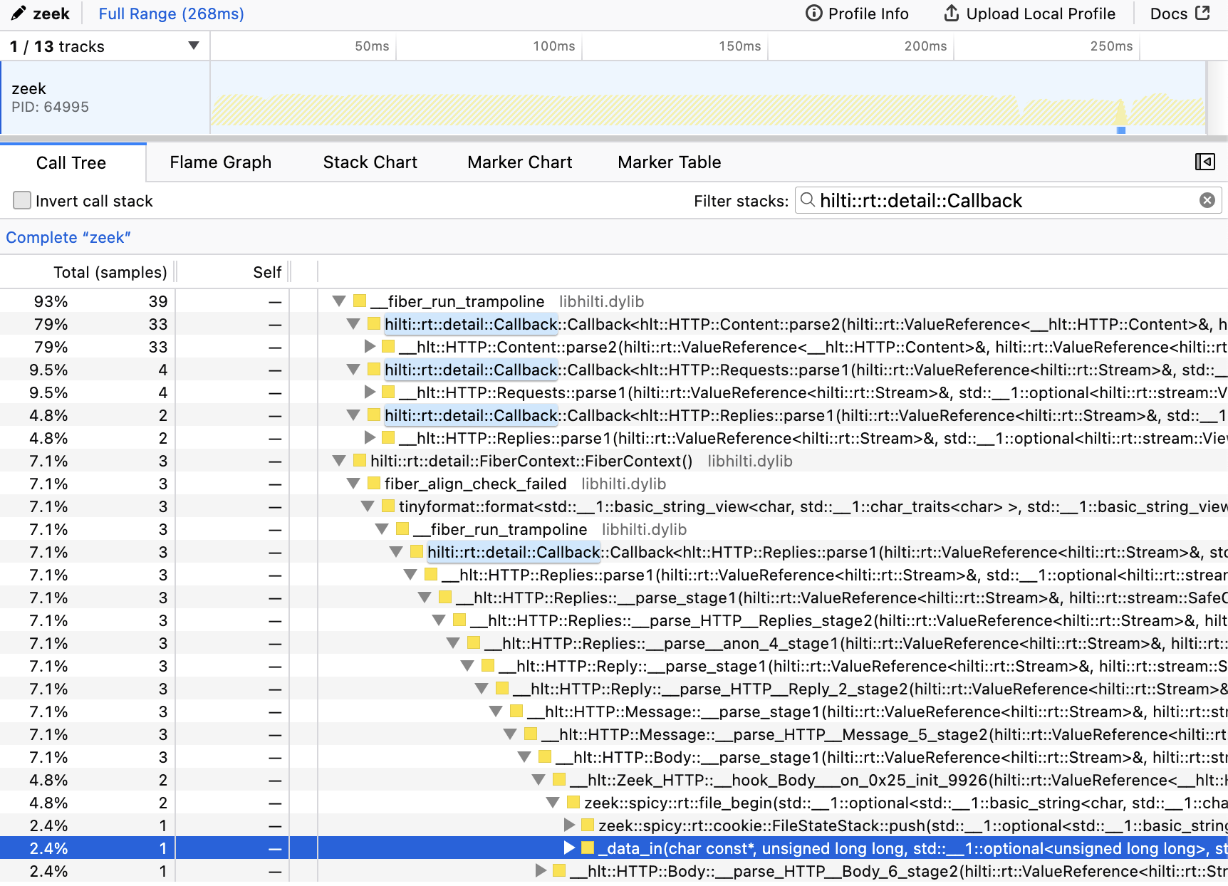The width and height of the screenshot is (1228, 886).
Task: Click the Self column header
Action: click(x=267, y=272)
